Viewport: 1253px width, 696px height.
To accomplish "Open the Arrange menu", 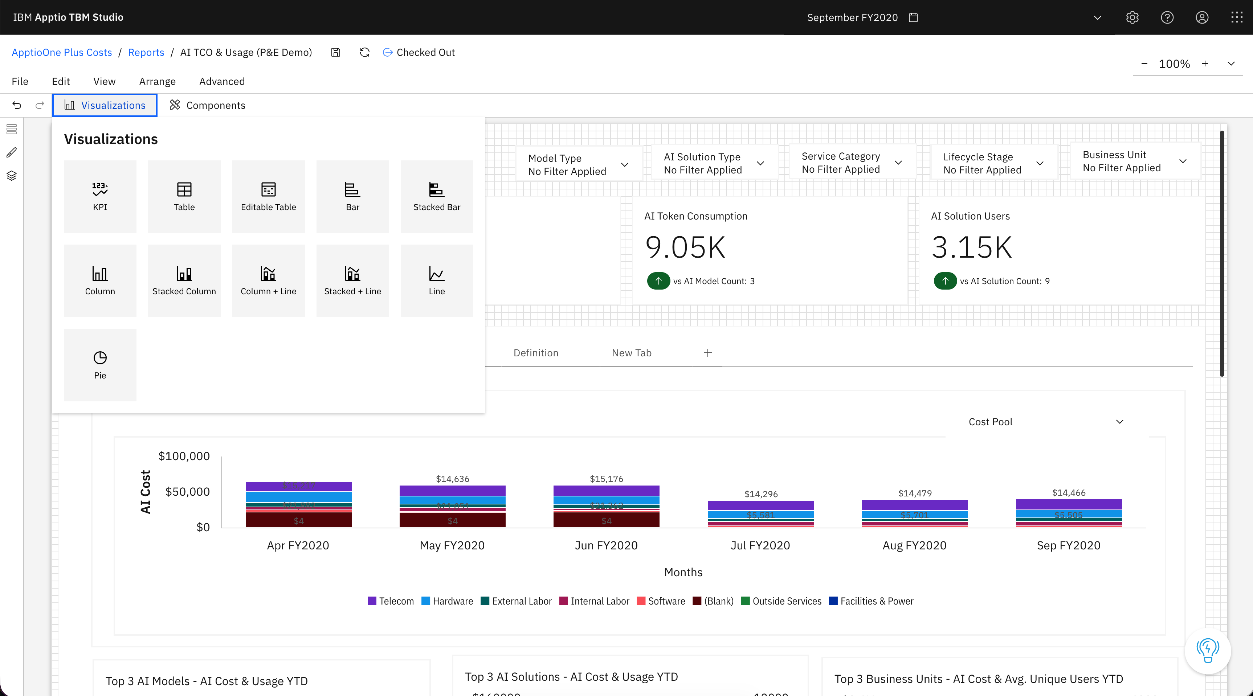I will tap(157, 81).
